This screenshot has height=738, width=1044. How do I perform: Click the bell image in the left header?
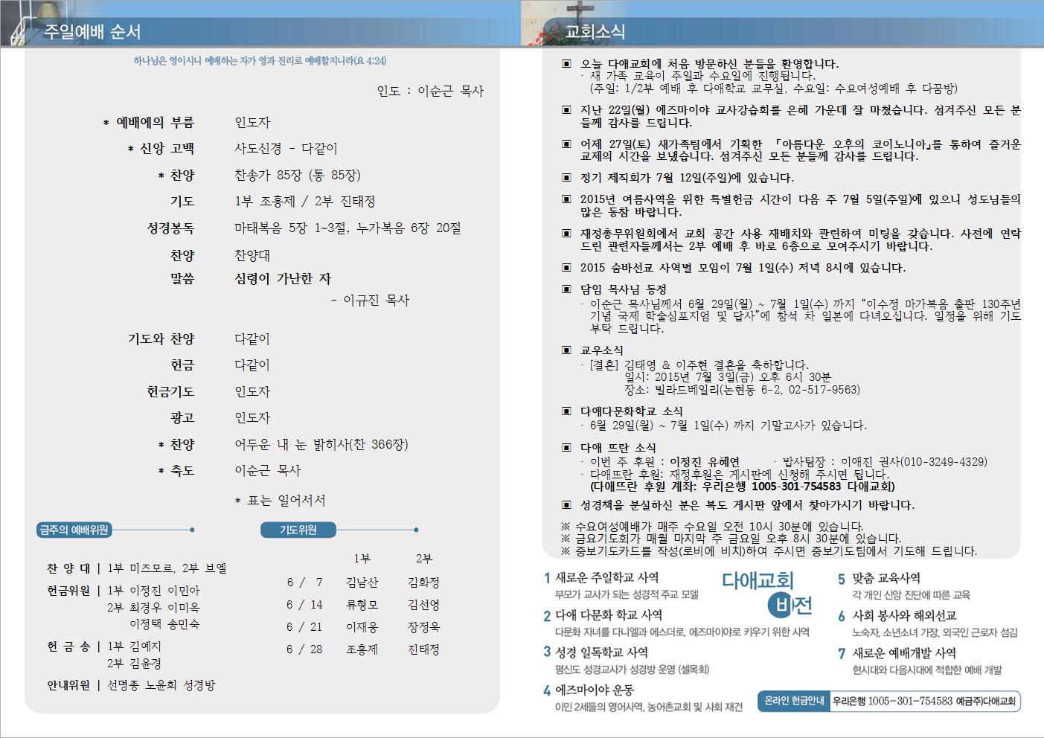click(x=13, y=21)
